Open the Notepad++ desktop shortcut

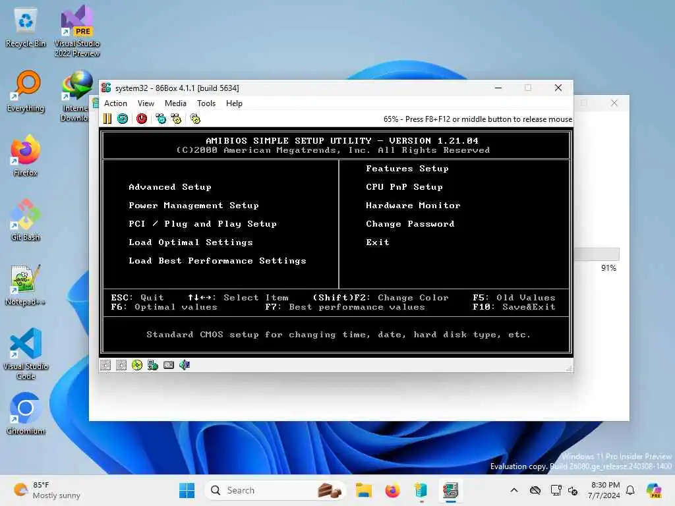pos(26,285)
